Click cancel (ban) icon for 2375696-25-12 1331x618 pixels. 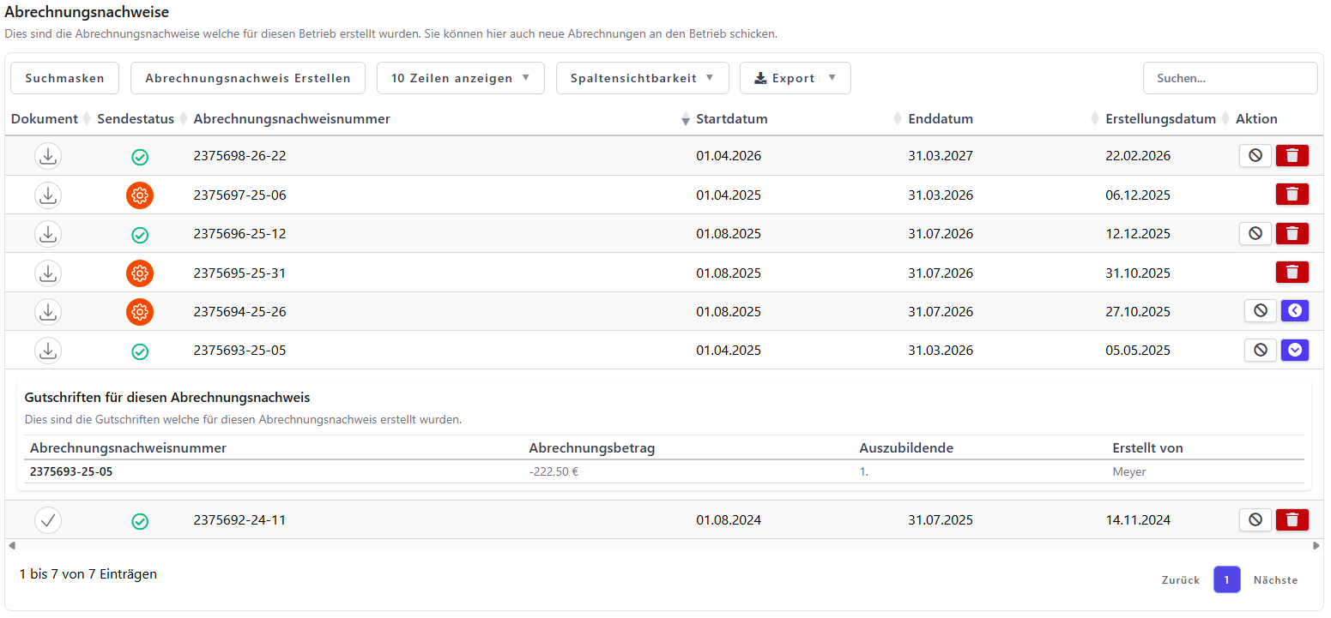point(1255,233)
